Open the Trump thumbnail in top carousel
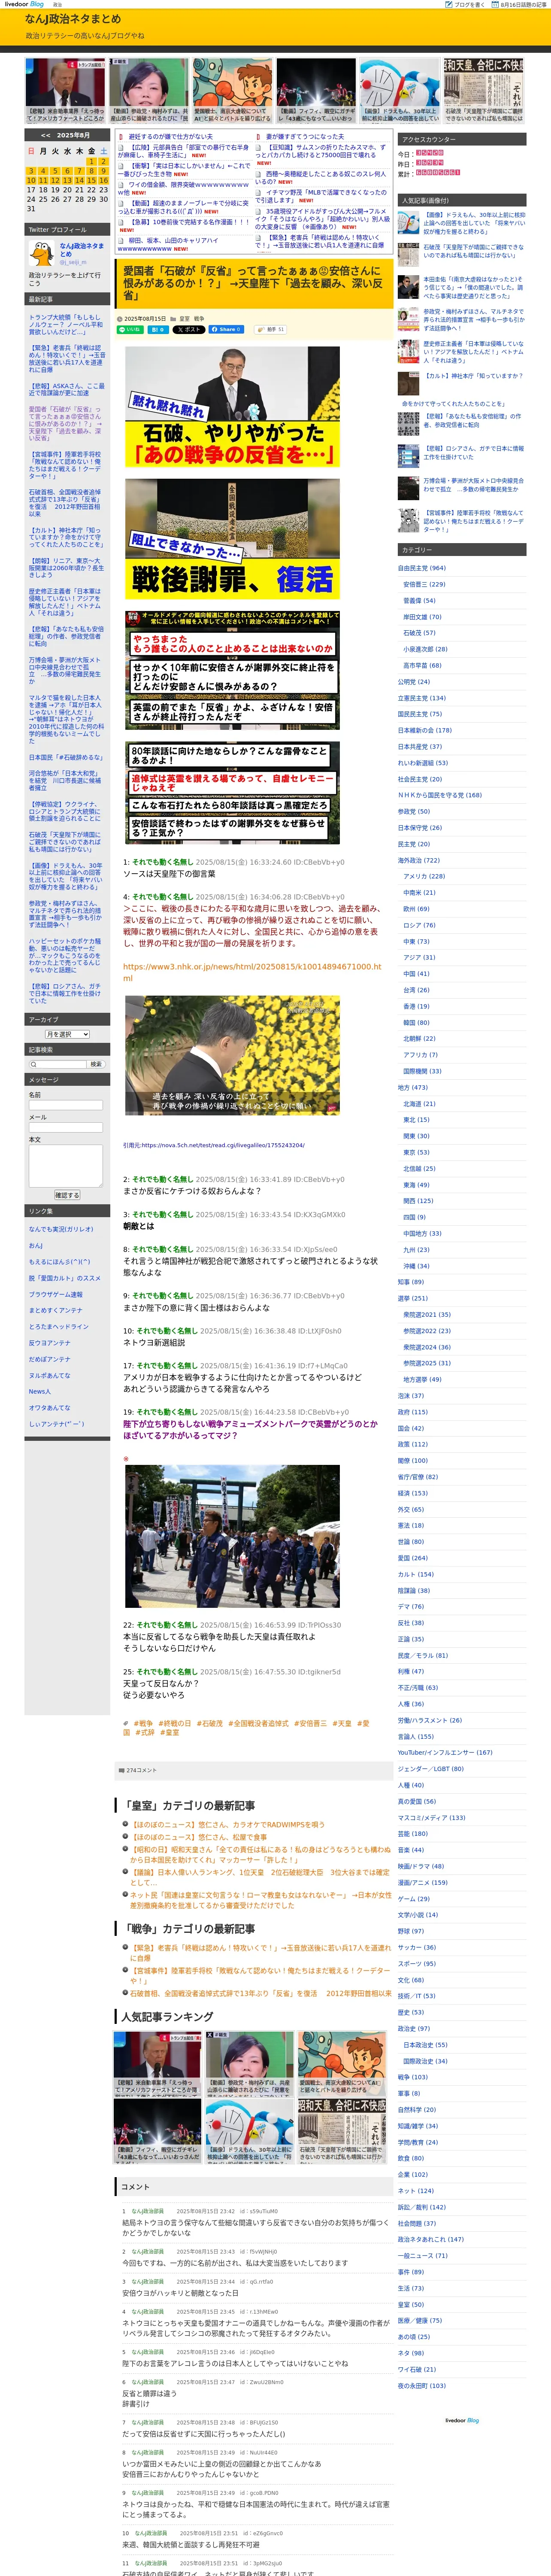The width and height of the screenshot is (551, 2576). tap(64, 90)
